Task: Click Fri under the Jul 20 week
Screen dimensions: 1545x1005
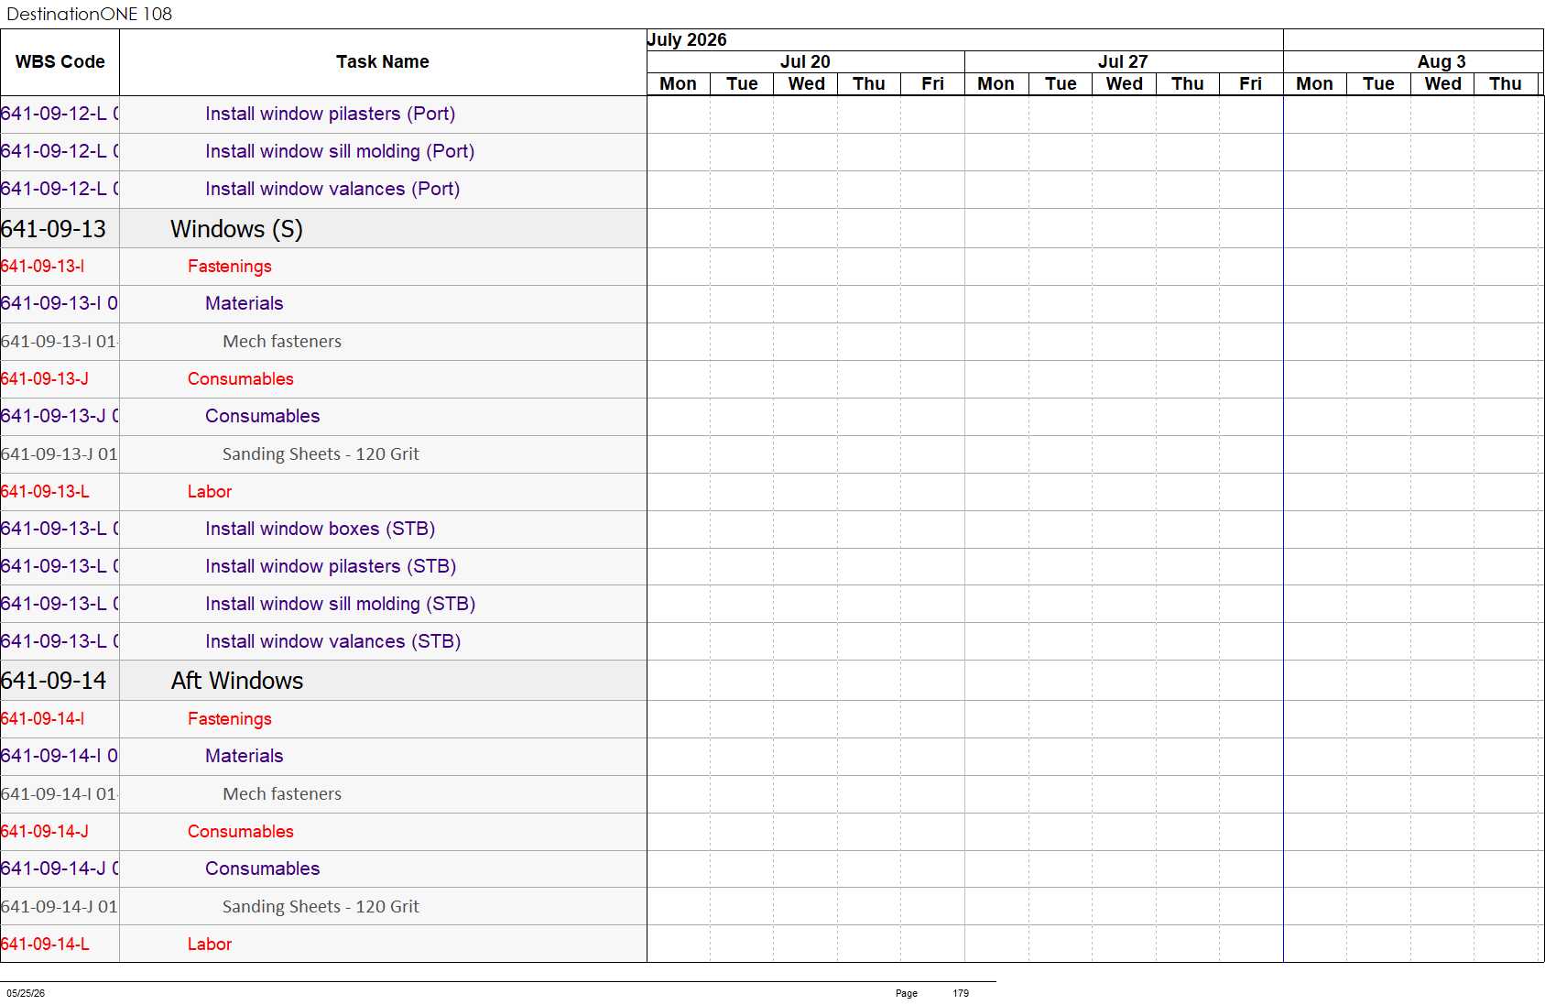Action: [x=932, y=83]
